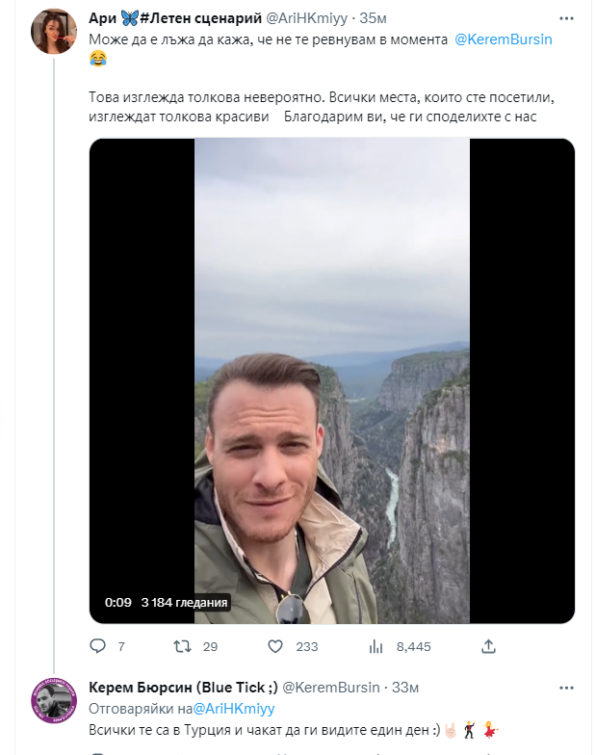Click the "3 184 гледания" video views label
Viewport: 596px width, 755px height.
coord(184,603)
